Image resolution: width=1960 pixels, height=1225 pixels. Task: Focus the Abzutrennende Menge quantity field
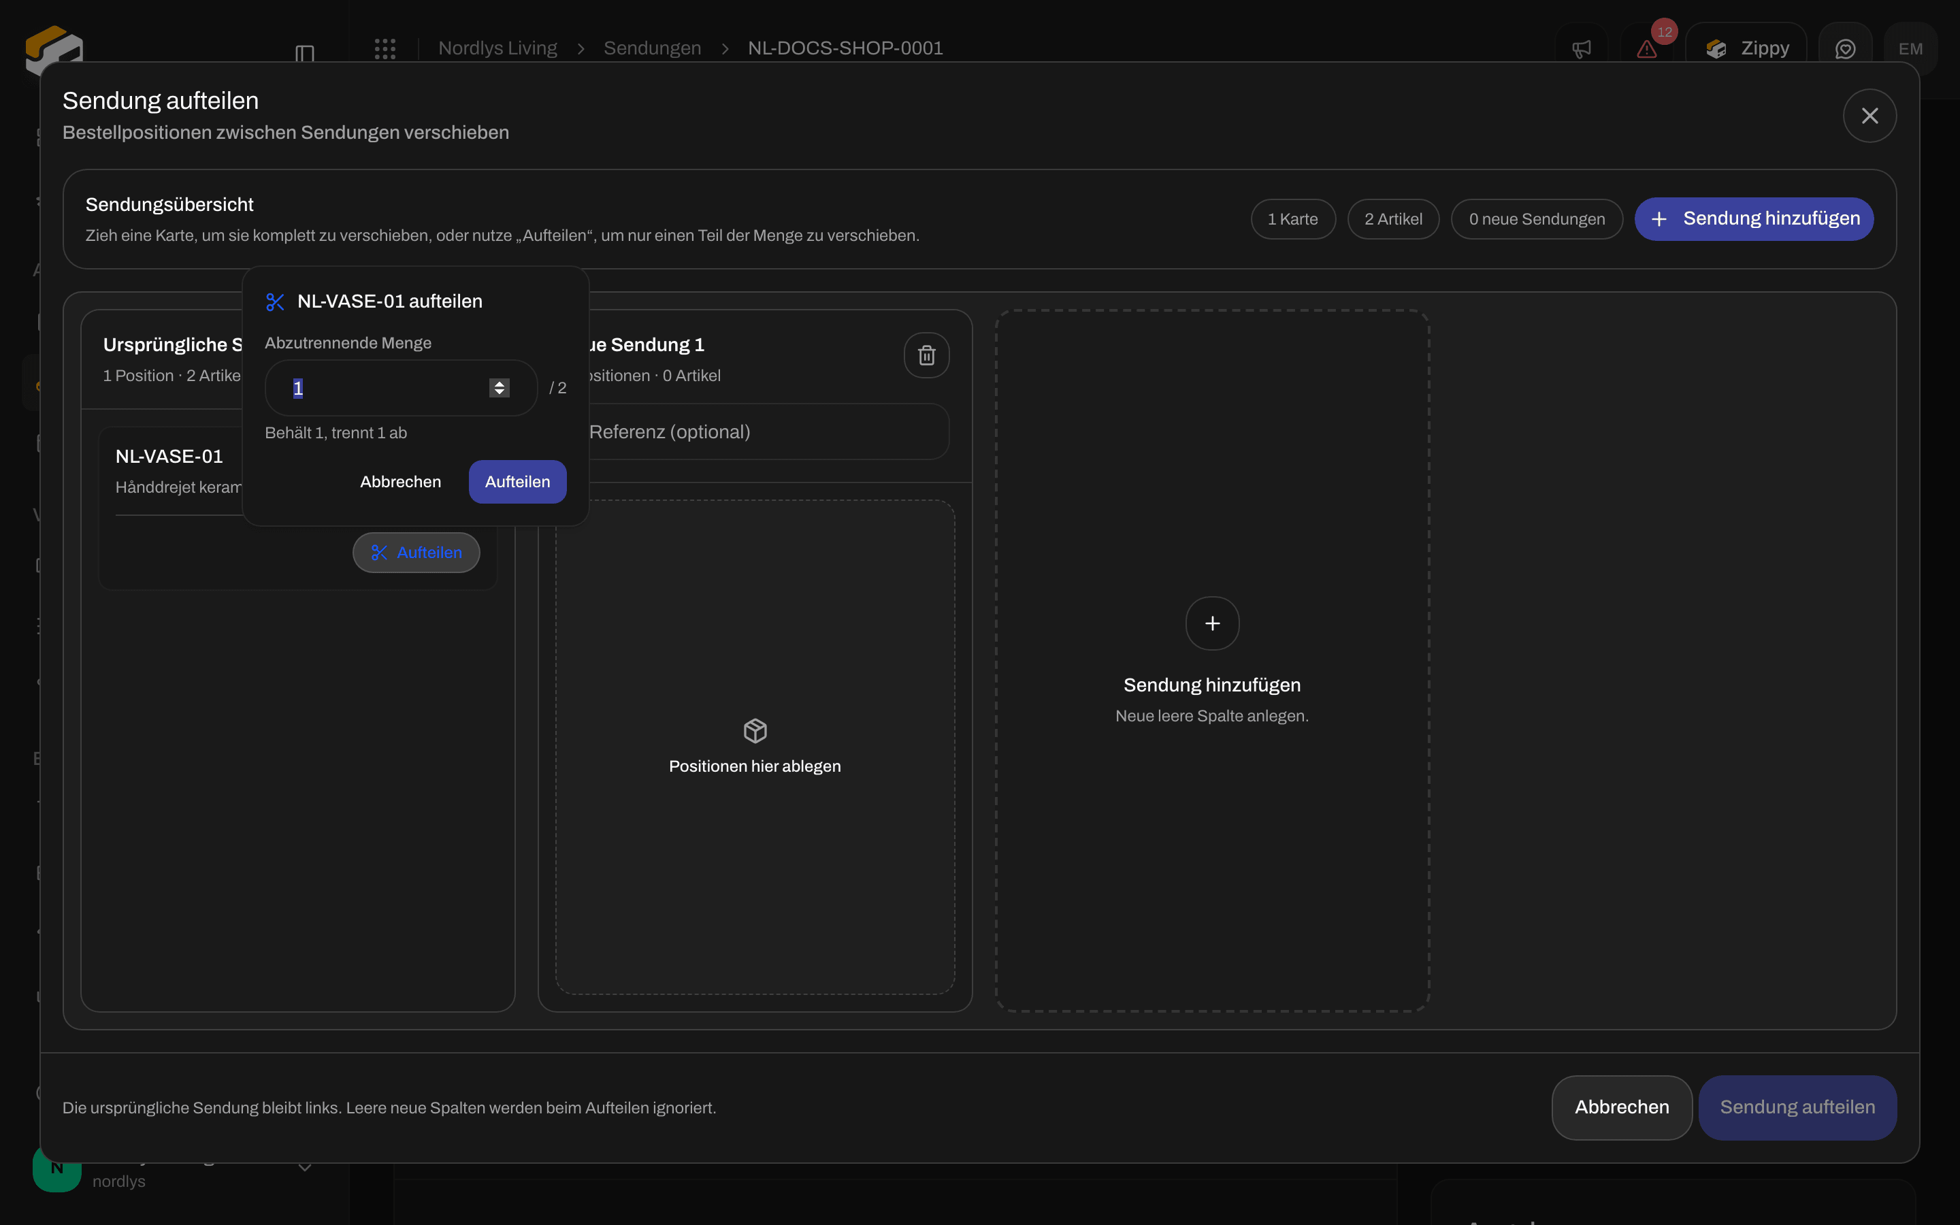pyautogui.click(x=401, y=388)
